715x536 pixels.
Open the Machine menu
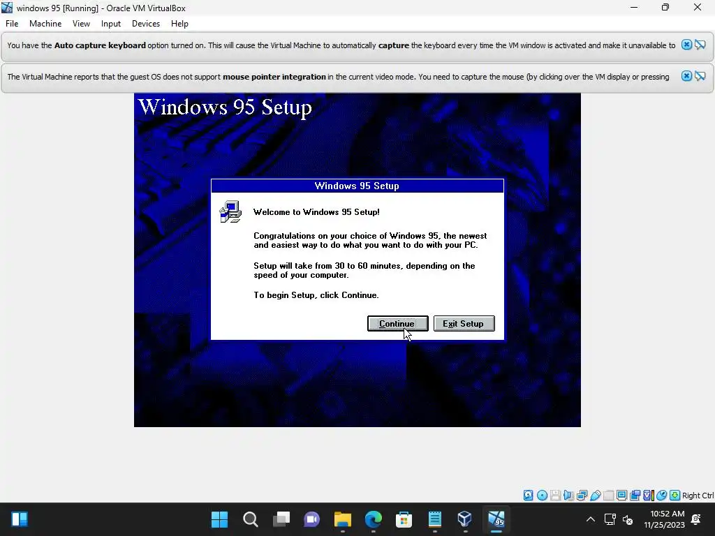pyautogui.click(x=45, y=24)
